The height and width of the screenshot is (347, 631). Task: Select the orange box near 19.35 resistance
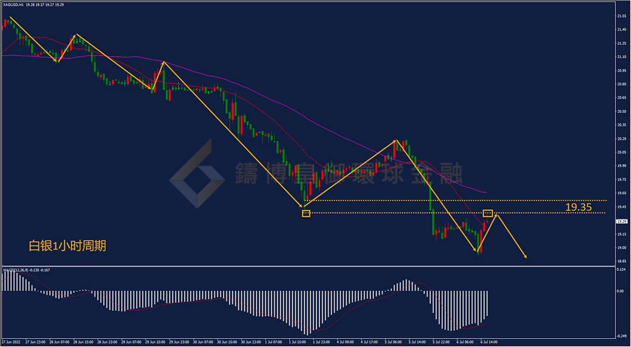pyautogui.click(x=488, y=213)
